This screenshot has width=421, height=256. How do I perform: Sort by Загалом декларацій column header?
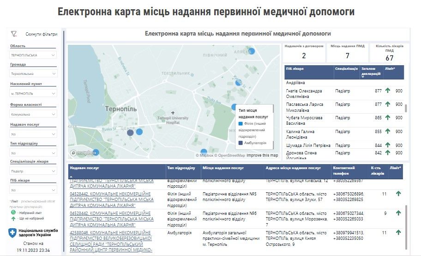tap(371, 71)
